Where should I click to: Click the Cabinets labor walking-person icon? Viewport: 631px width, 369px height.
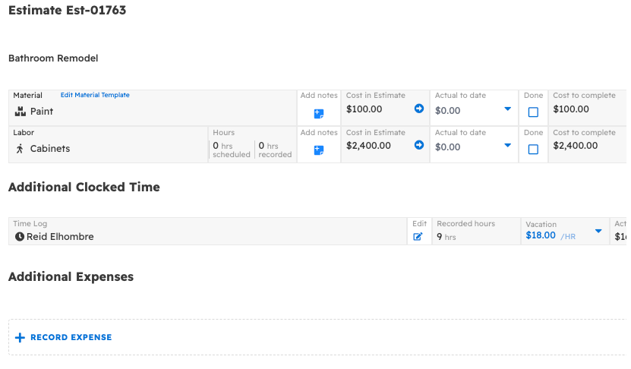point(20,149)
